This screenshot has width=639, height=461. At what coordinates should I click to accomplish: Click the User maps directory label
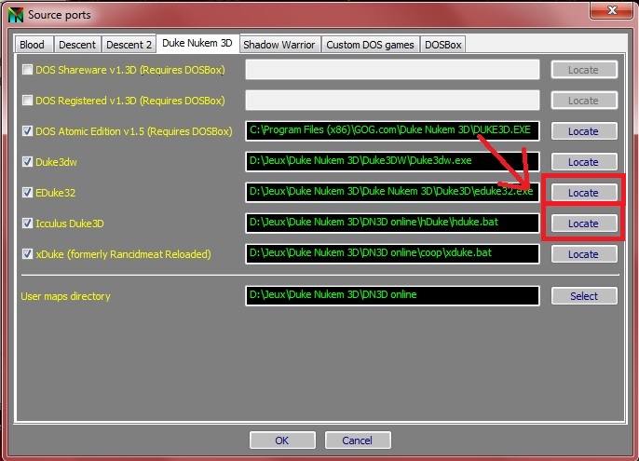(65, 296)
